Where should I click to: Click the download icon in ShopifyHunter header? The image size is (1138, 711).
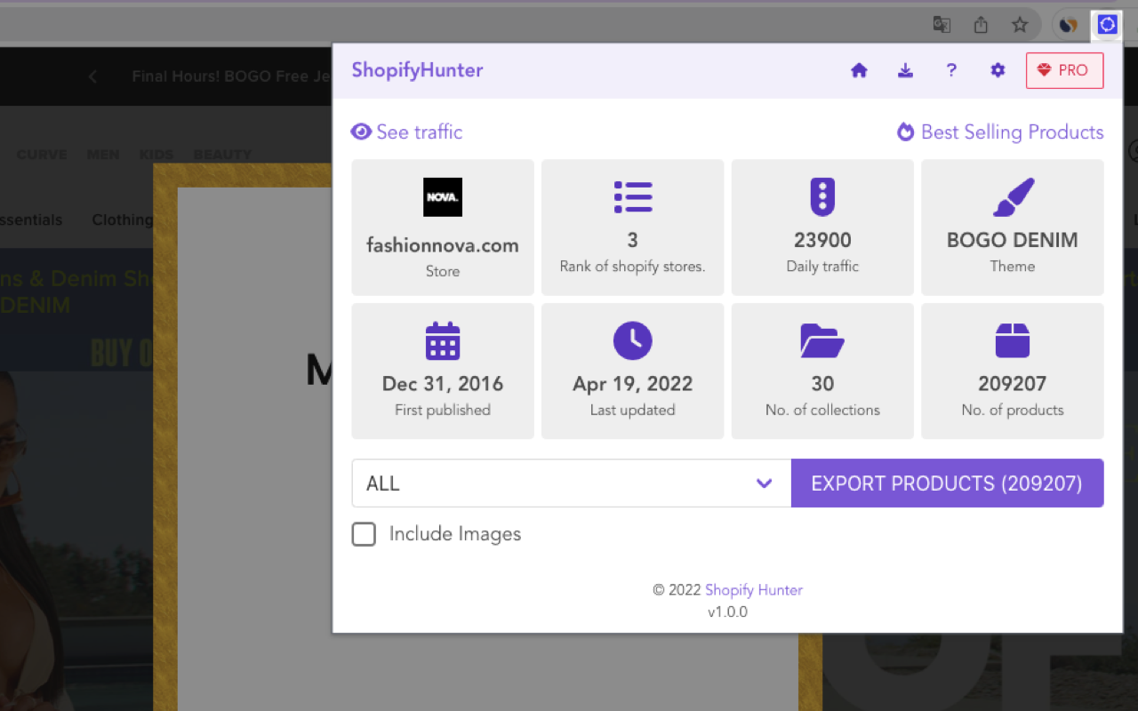pos(905,70)
